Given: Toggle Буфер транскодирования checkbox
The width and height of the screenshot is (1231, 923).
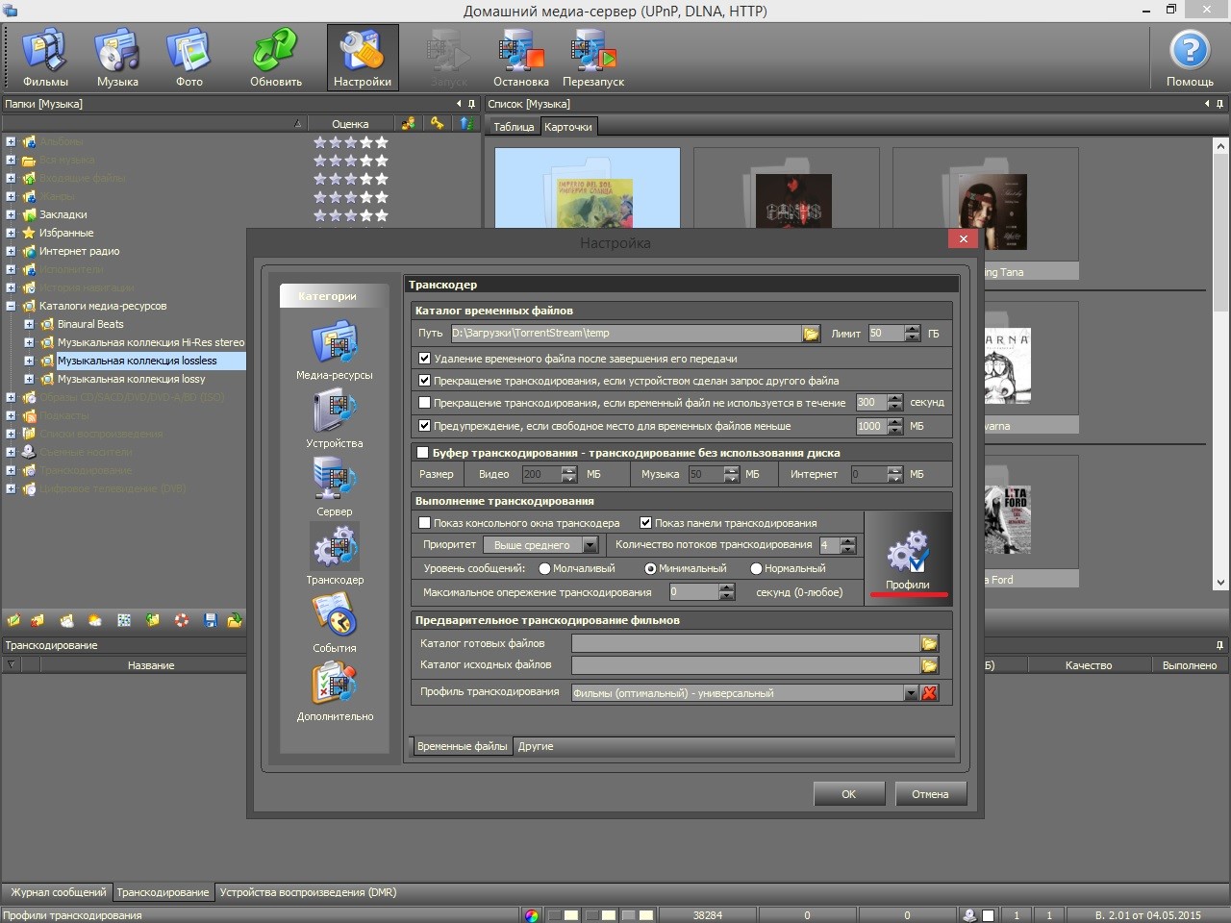Looking at the screenshot, I should point(422,453).
